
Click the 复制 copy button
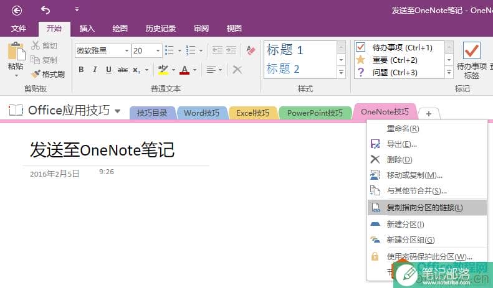click(44, 60)
